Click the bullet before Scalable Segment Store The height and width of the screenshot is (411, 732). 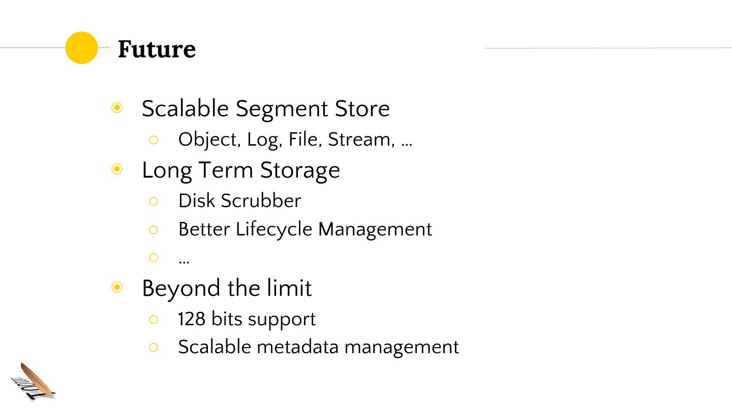117,108
